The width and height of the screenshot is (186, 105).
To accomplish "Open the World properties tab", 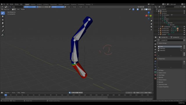I will 155,55.
